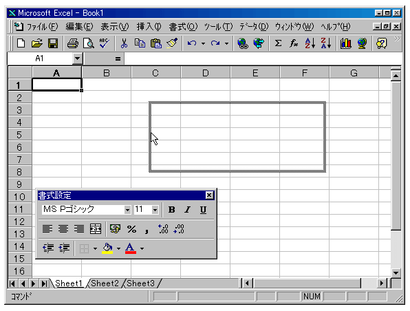Decrease indent in format toolbar
The width and height of the screenshot is (410, 311).
point(48,248)
